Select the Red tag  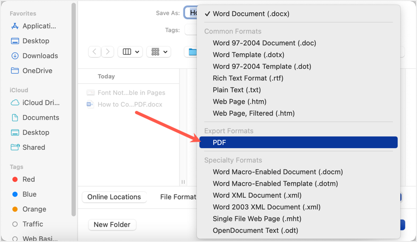coord(28,179)
